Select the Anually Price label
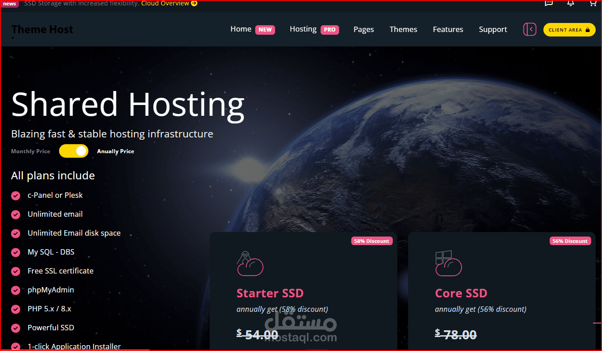 pyautogui.click(x=115, y=151)
